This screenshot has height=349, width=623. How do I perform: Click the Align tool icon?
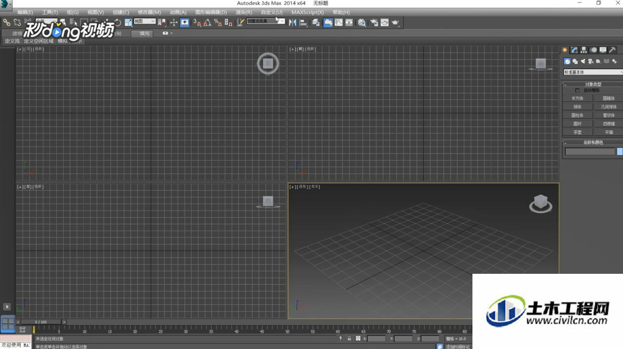point(303,22)
